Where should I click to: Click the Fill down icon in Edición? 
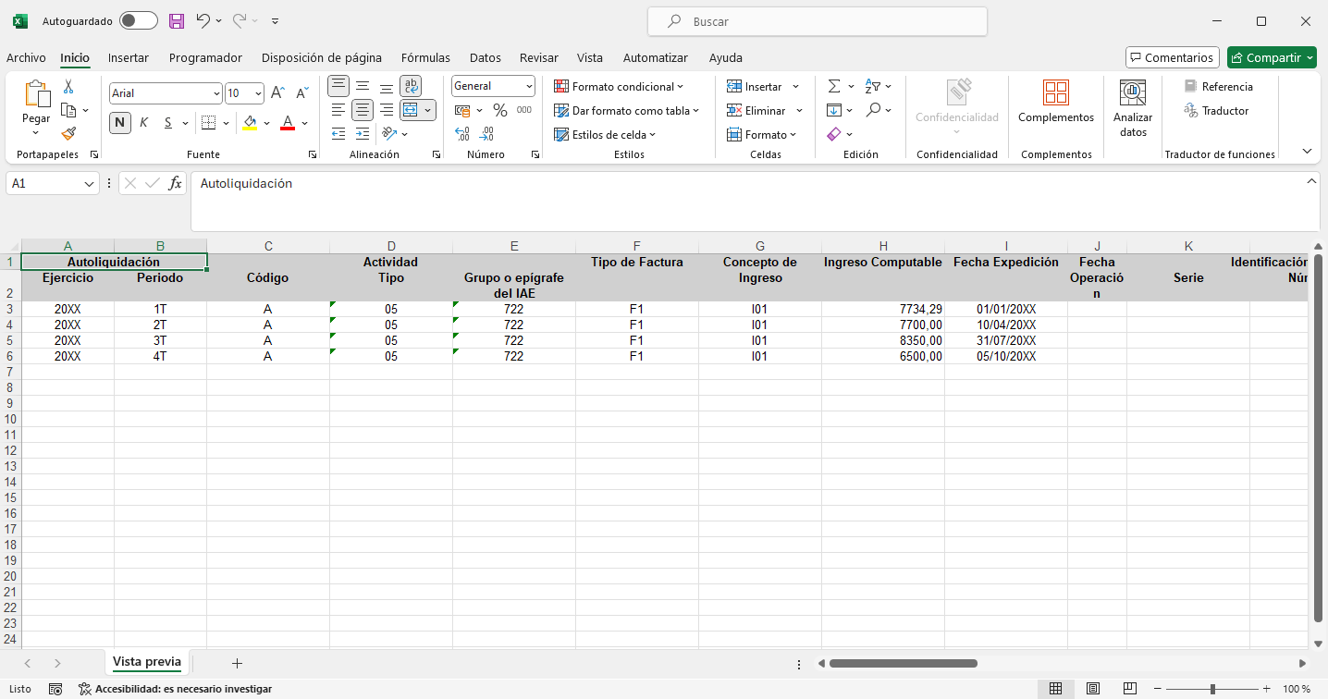pyautogui.click(x=834, y=110)
